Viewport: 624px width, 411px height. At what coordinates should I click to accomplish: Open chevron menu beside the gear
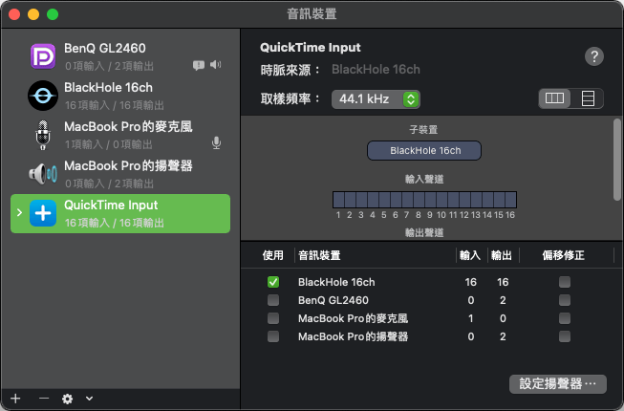(x=89, y=399)
